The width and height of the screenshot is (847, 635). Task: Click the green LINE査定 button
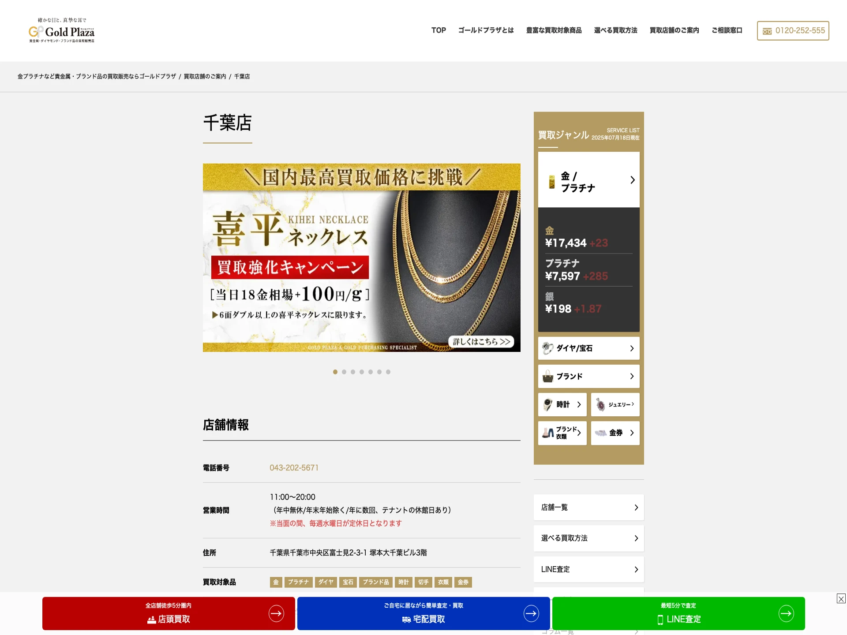pos(678,613)
